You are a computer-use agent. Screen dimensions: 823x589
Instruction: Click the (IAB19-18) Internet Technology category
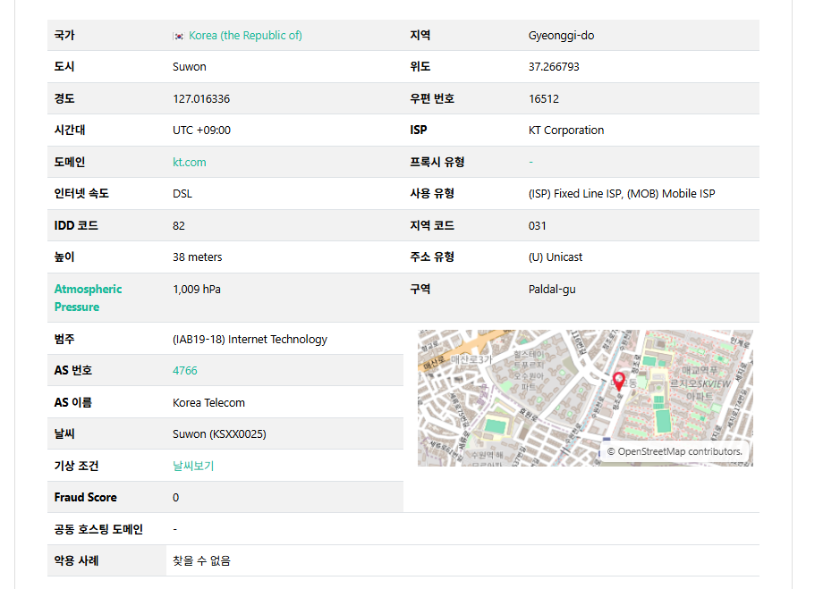[x=250, y=339]
